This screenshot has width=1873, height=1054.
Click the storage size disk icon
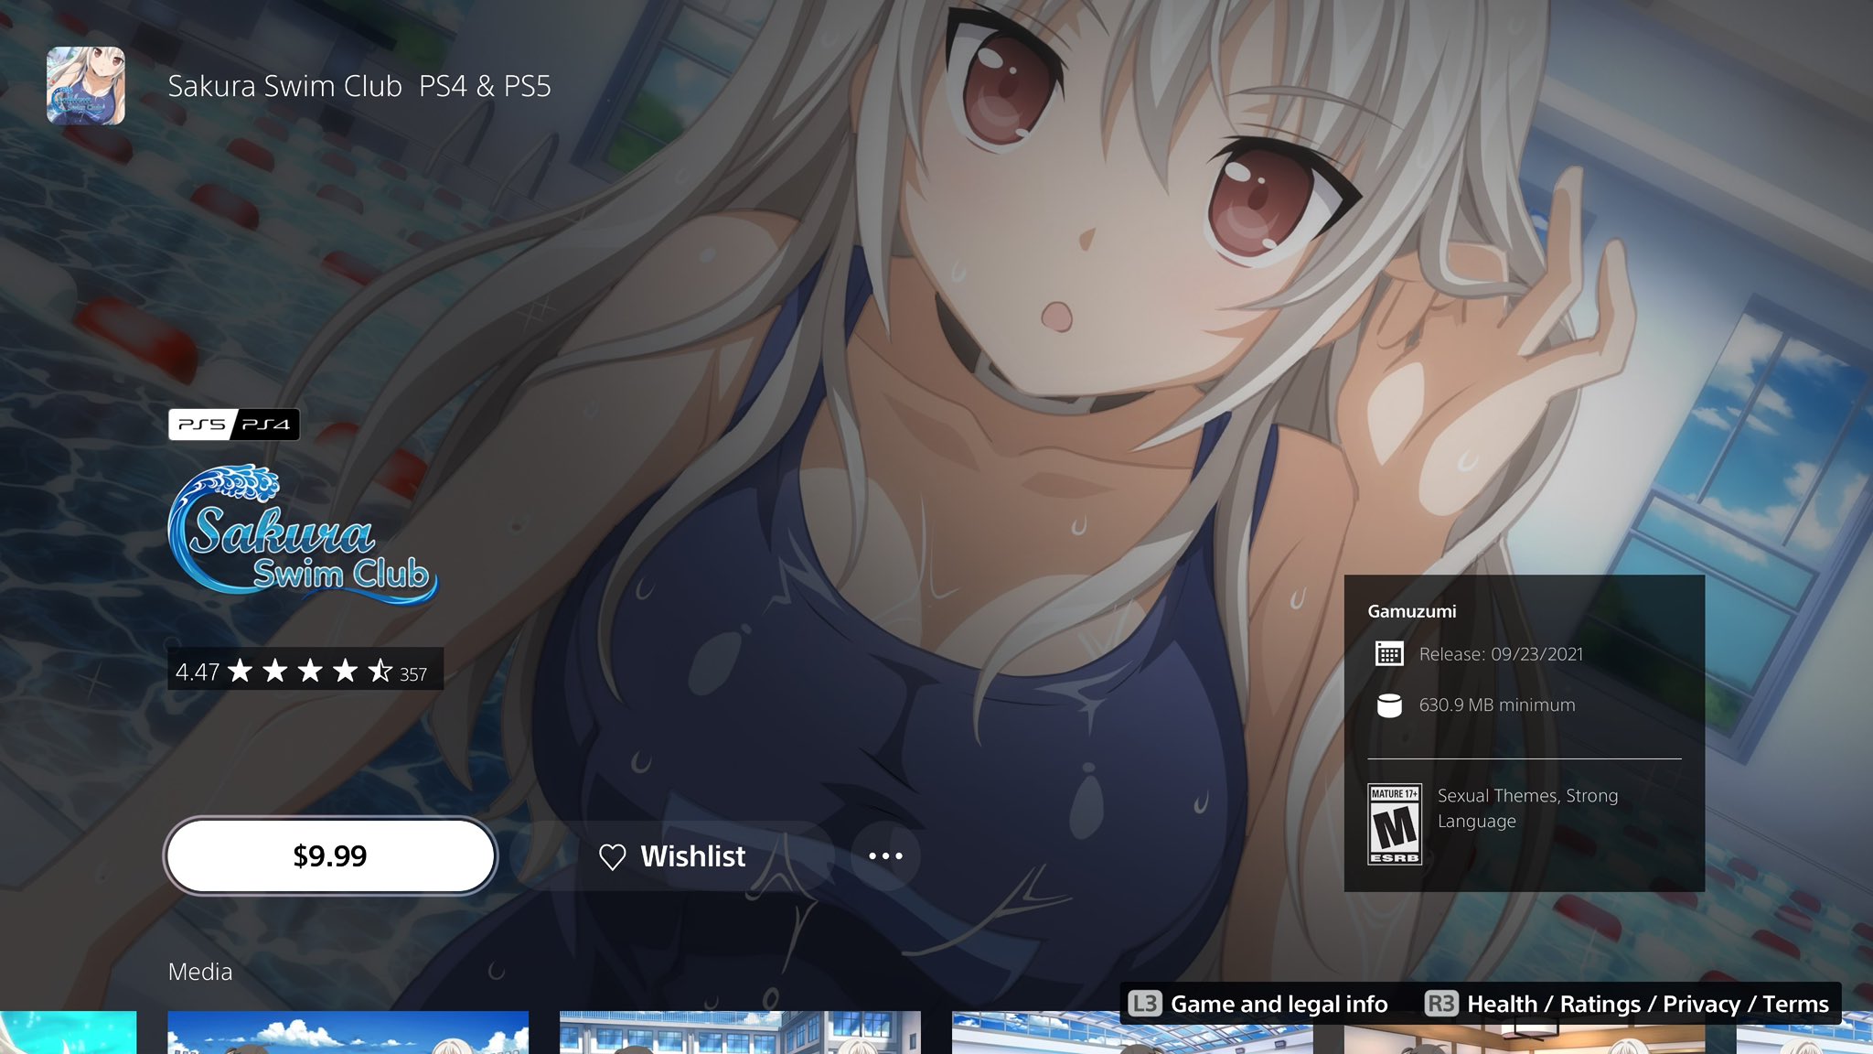1389,705
